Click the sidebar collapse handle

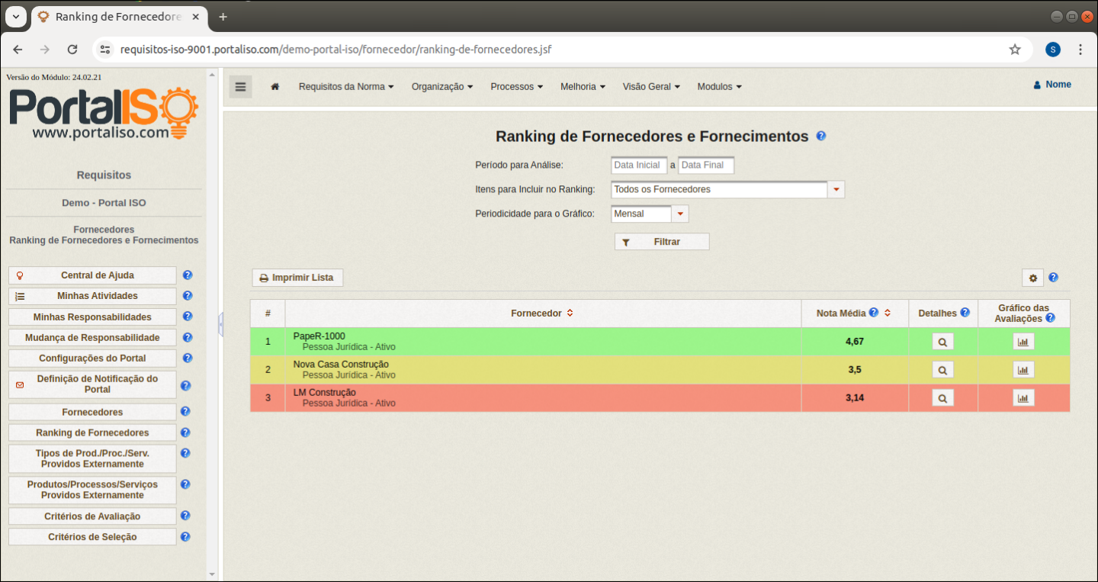tap(220, 324)
